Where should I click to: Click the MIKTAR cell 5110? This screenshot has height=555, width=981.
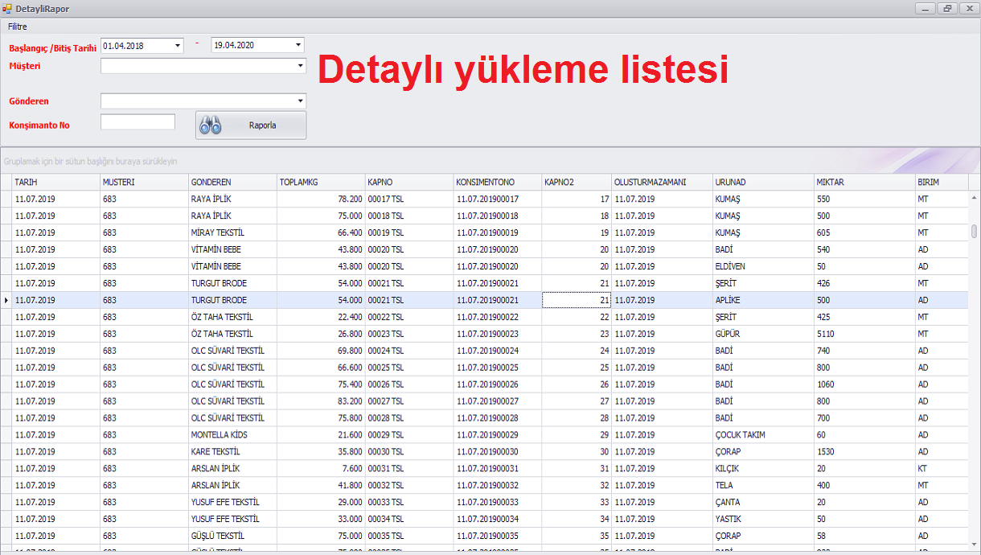click(x=864, y=334)
